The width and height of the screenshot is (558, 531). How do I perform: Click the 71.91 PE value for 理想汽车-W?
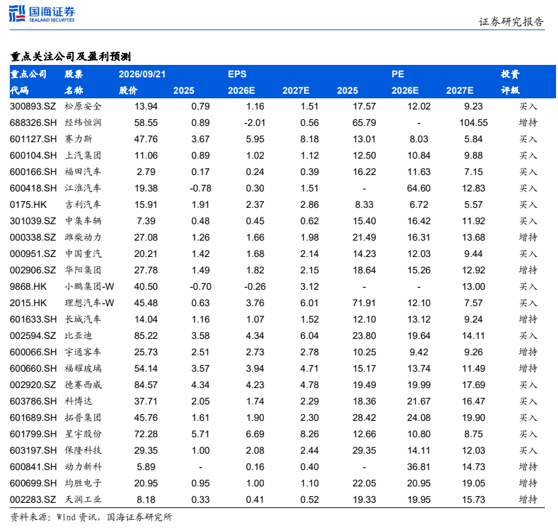pyautogui.click(x=364, y=303)
